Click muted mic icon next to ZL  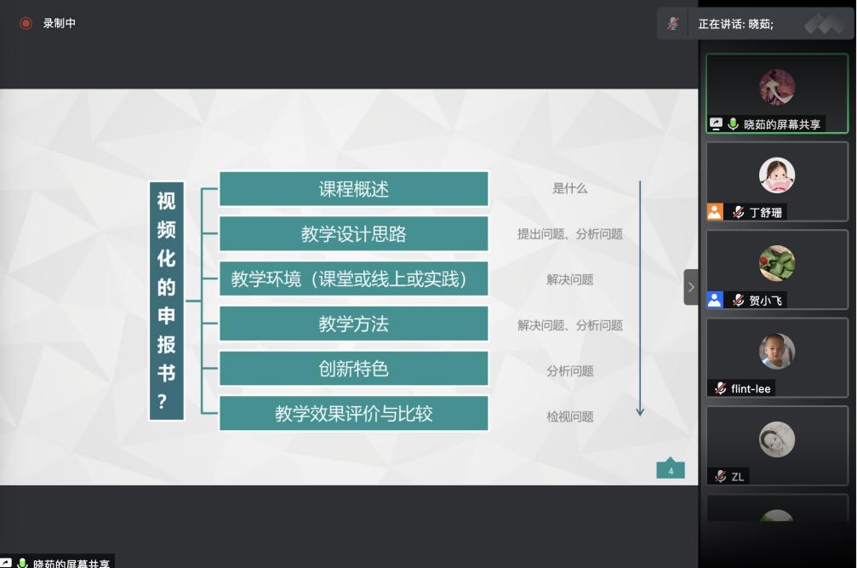(721, 477)
